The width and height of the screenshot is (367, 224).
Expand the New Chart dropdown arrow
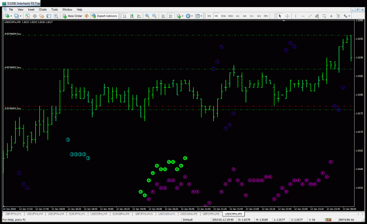pyautogui.click(x=11, y=16)
